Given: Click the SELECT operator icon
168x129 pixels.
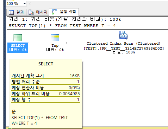Looking at the screenshot, I should coord(18,38).
